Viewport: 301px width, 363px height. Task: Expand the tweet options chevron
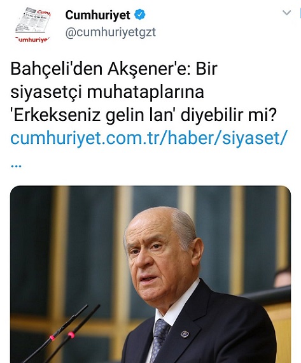286,13
